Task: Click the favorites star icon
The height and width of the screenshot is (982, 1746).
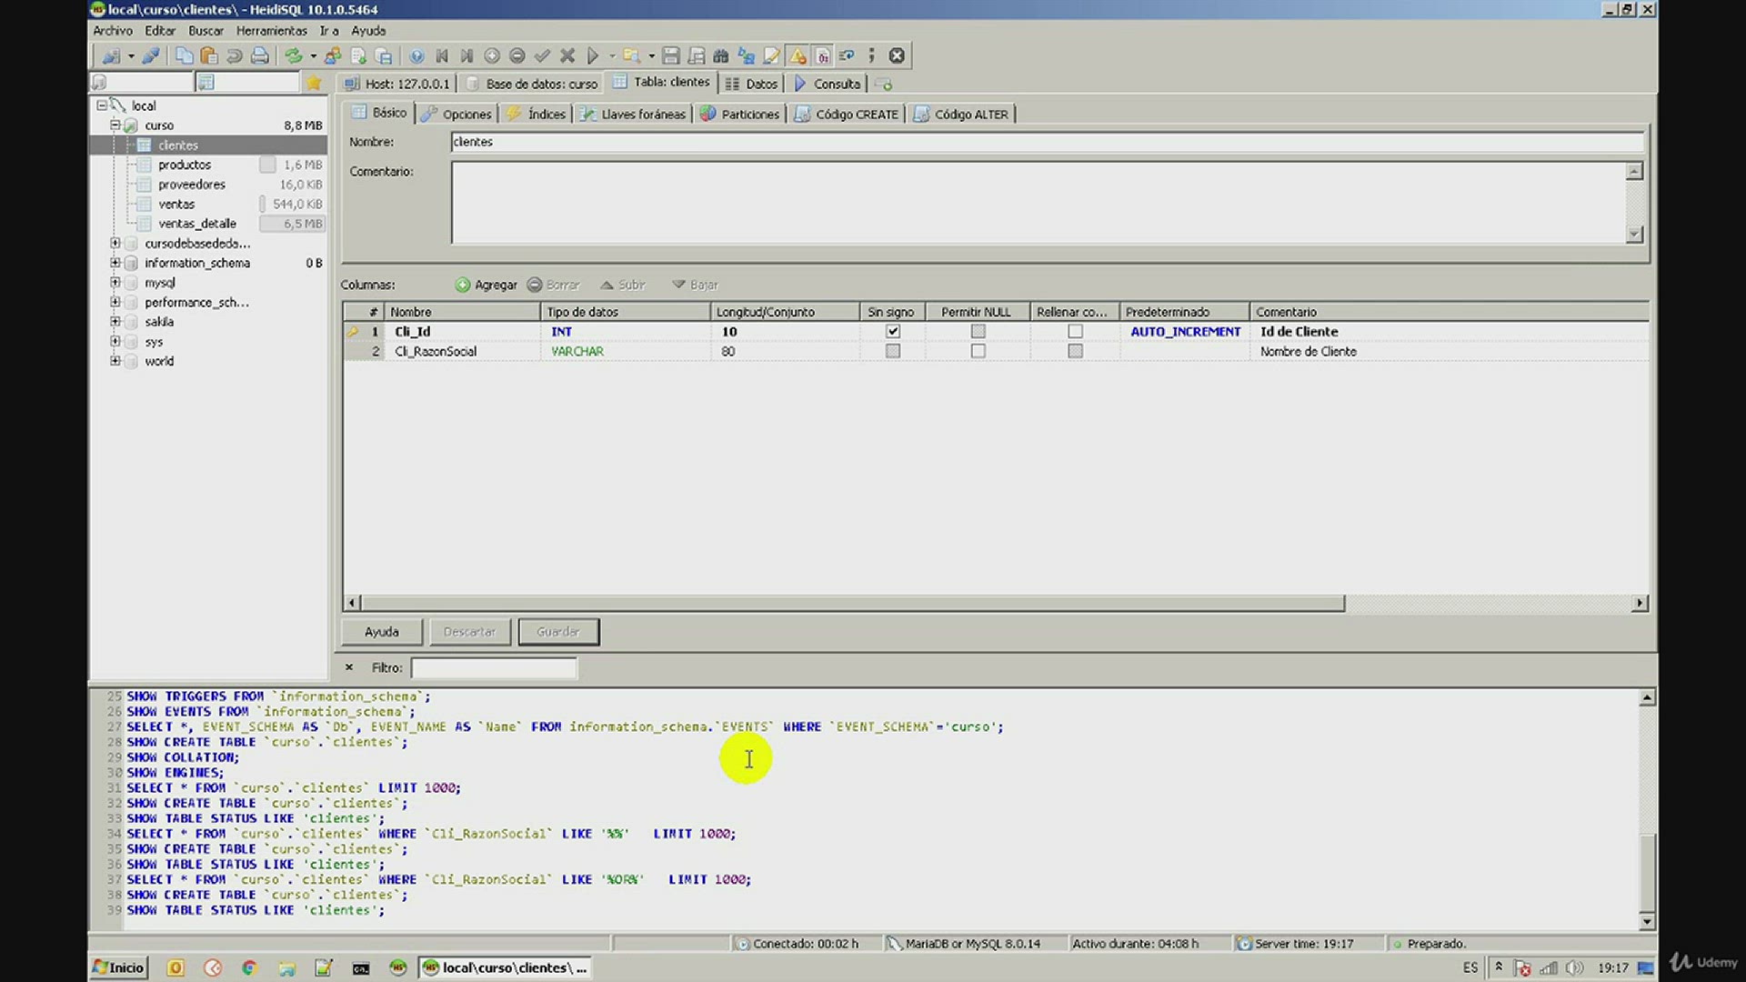Action: [x=314, y=83]
